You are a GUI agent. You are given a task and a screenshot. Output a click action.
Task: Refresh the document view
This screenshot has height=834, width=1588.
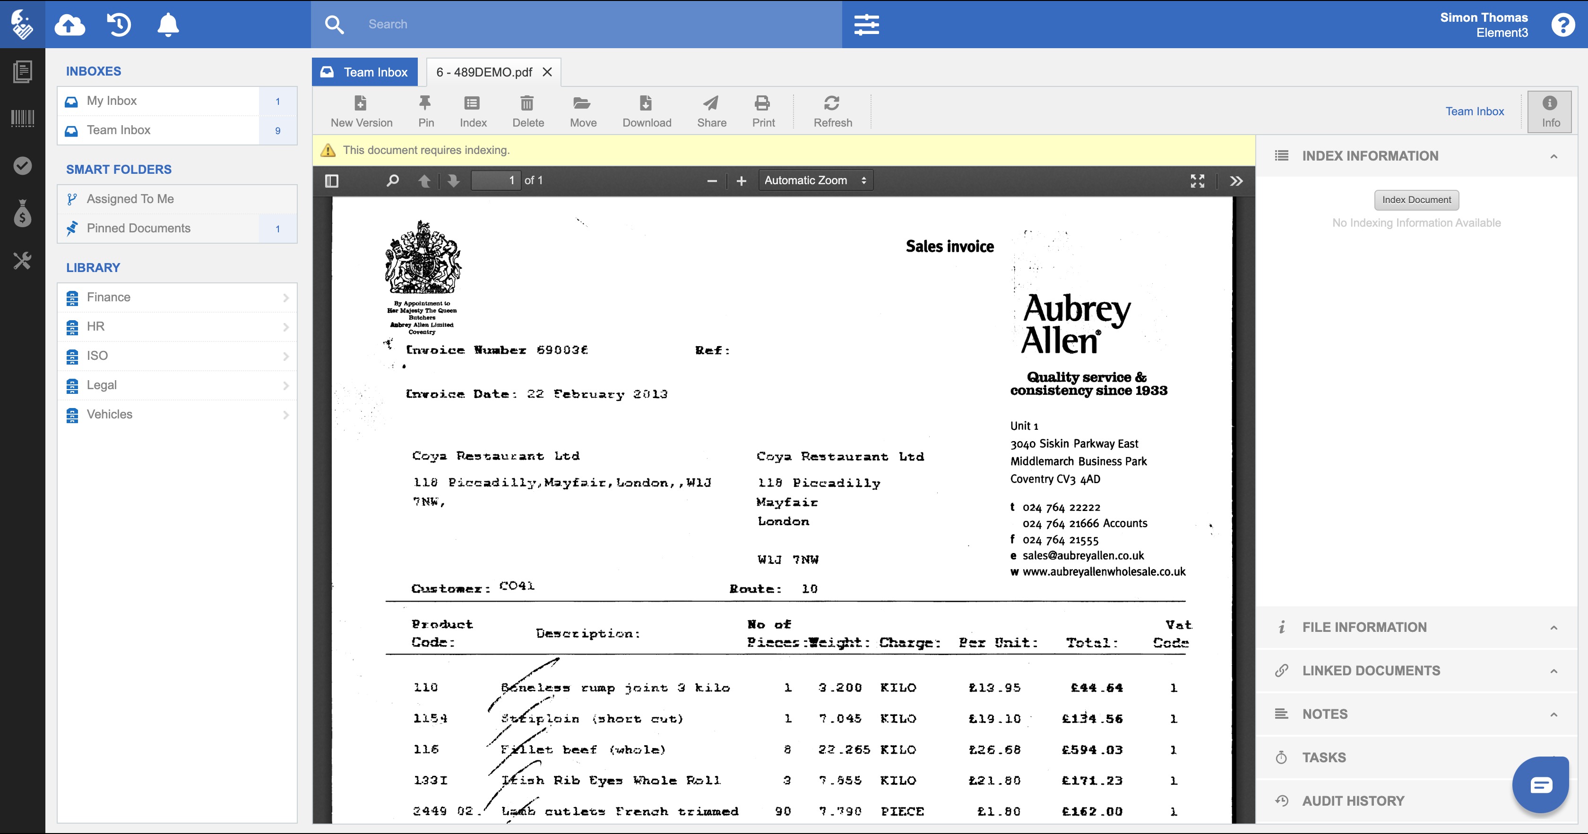click(832, 111)
